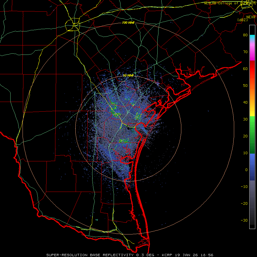257x257 pixels.
Task: Click the 50 value on dBZ scale
Action: coord(245,86)
